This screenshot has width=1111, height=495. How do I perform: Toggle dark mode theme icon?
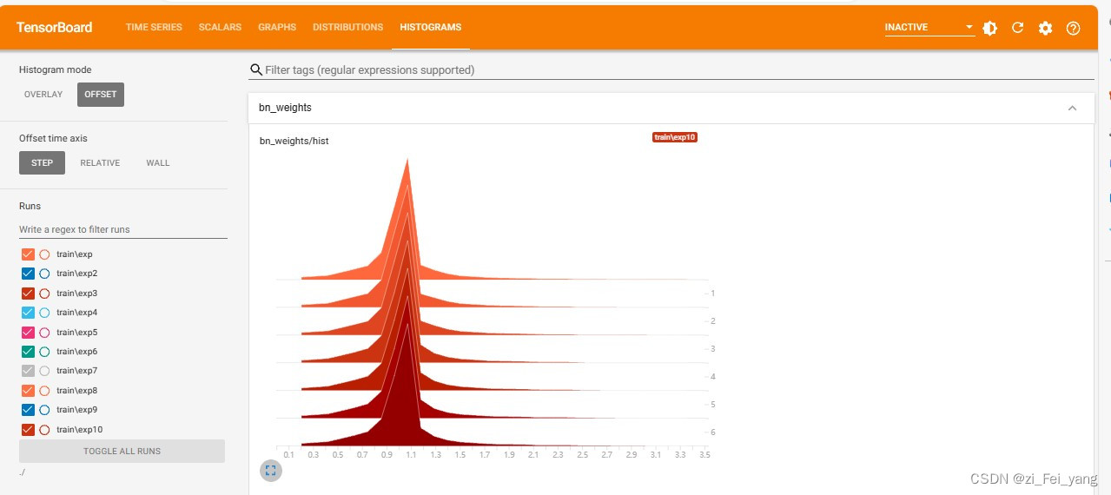(990, 28)
